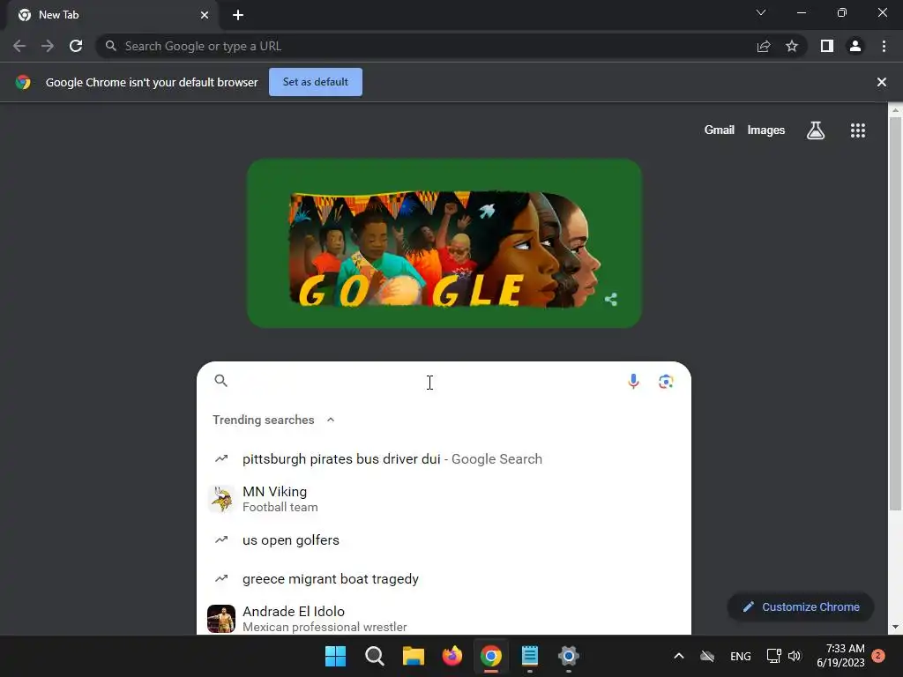Open the volume speaker control
Screen dimensions: 903x677
[795, 656]
